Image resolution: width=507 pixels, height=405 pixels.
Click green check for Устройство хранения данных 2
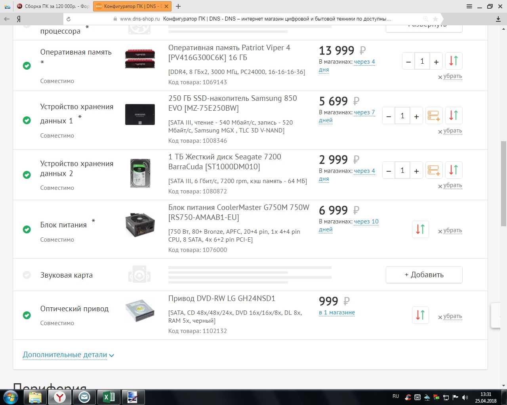coord(27,175)
